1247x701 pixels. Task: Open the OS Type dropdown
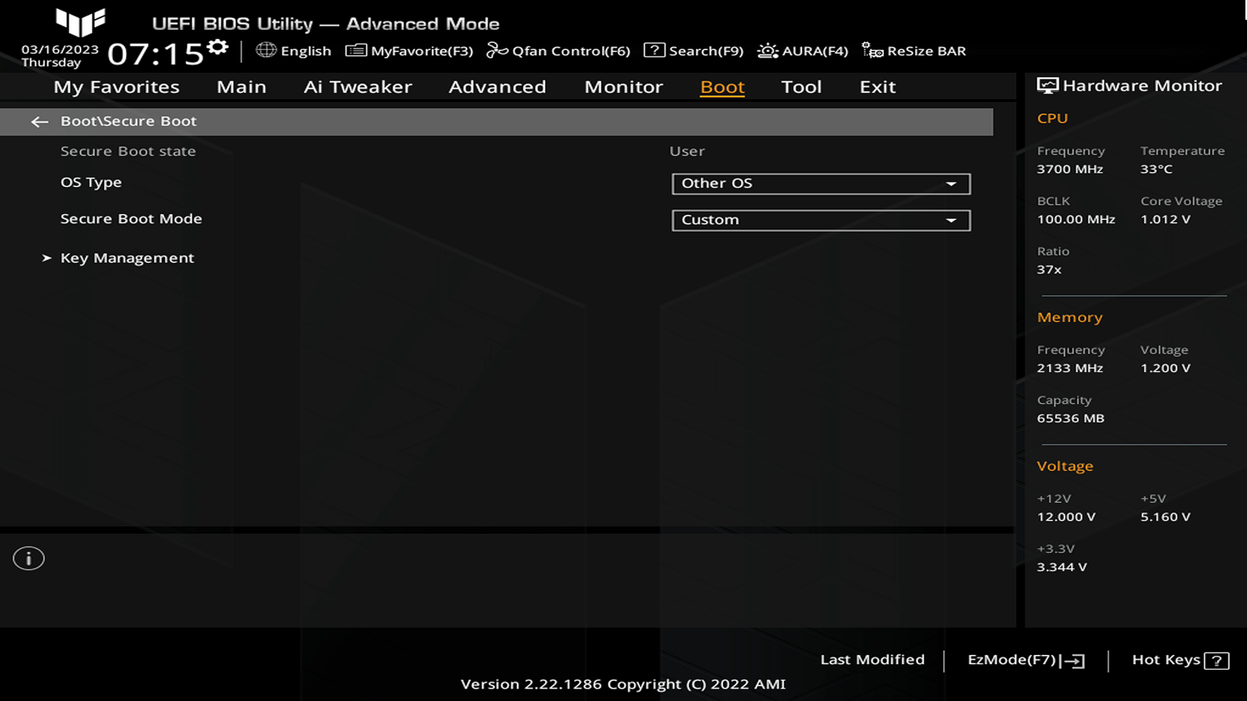tap(821, 184)
